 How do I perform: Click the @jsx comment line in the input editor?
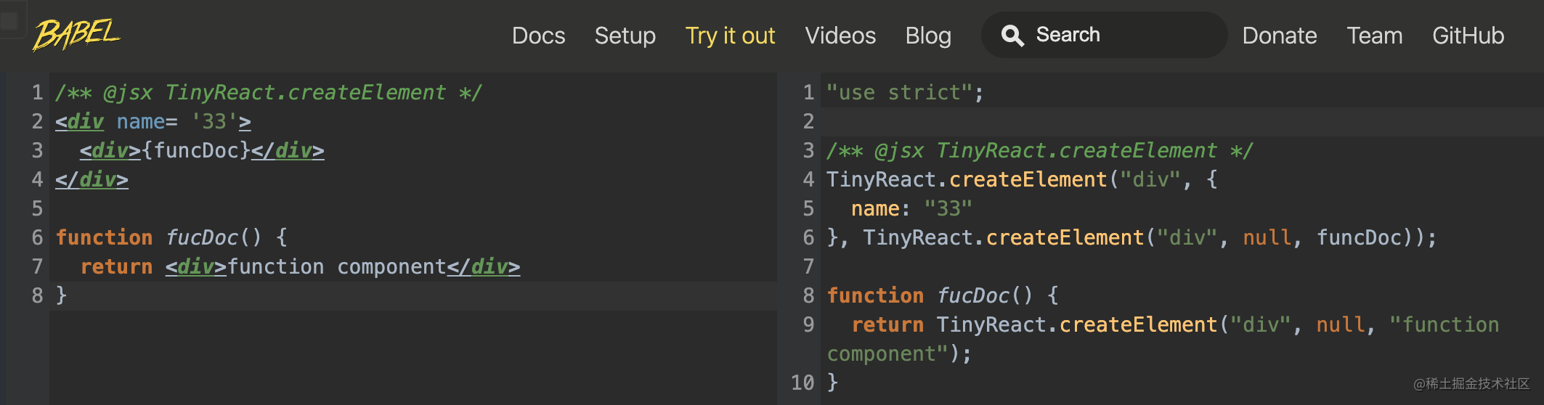[x=269, y=93]
